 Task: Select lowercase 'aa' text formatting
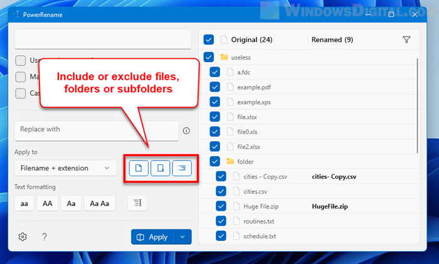click(24, 203)
